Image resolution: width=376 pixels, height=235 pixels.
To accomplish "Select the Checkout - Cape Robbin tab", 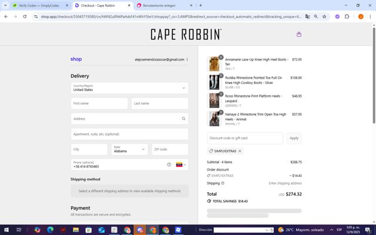I will [103, 5].
